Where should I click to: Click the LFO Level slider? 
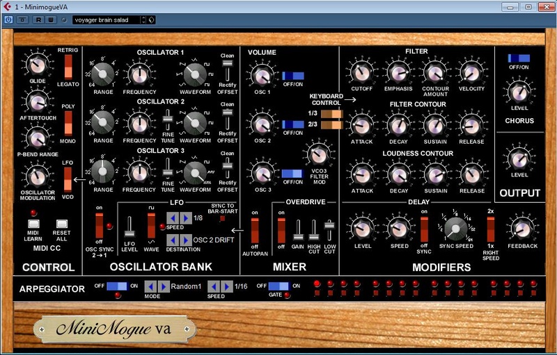130,227
